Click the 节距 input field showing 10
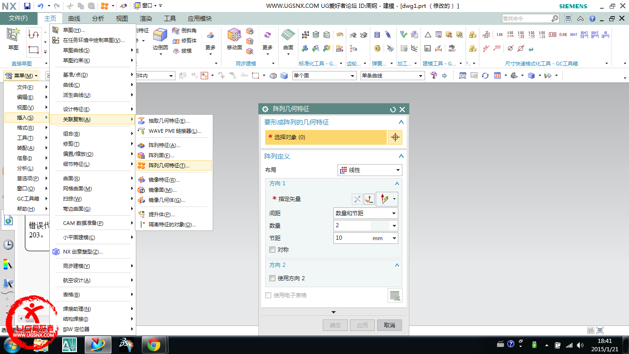The image size is (629, 354). (x=352, y=238)
